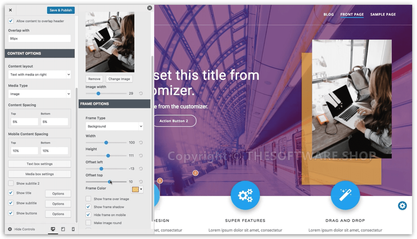Image resolution: width=417 pixels, height=239 pixels.
Task: Reset the Image width slider value
Action: pos(141,93)
